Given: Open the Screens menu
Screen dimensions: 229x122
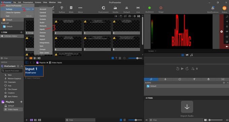Looking at the screenshot, I should (38, 2).
